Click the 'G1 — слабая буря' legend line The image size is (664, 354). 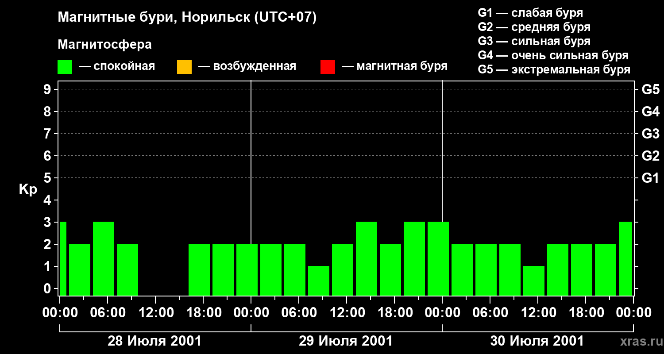coord(530,13)
